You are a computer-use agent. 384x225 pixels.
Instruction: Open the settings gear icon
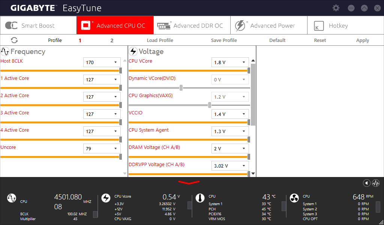pyautogui.click(x=336, y=8)
